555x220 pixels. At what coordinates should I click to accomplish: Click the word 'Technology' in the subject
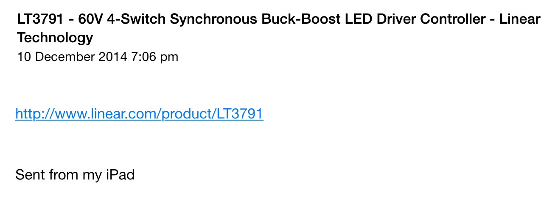[55, 38]
